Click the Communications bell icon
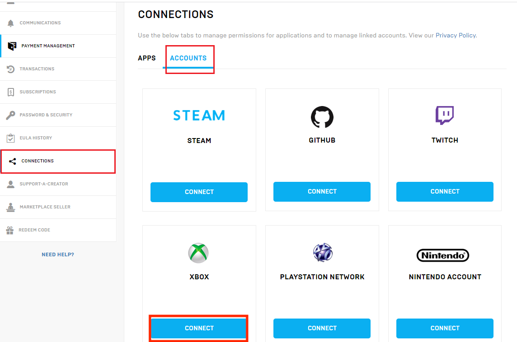 [10, 23]
